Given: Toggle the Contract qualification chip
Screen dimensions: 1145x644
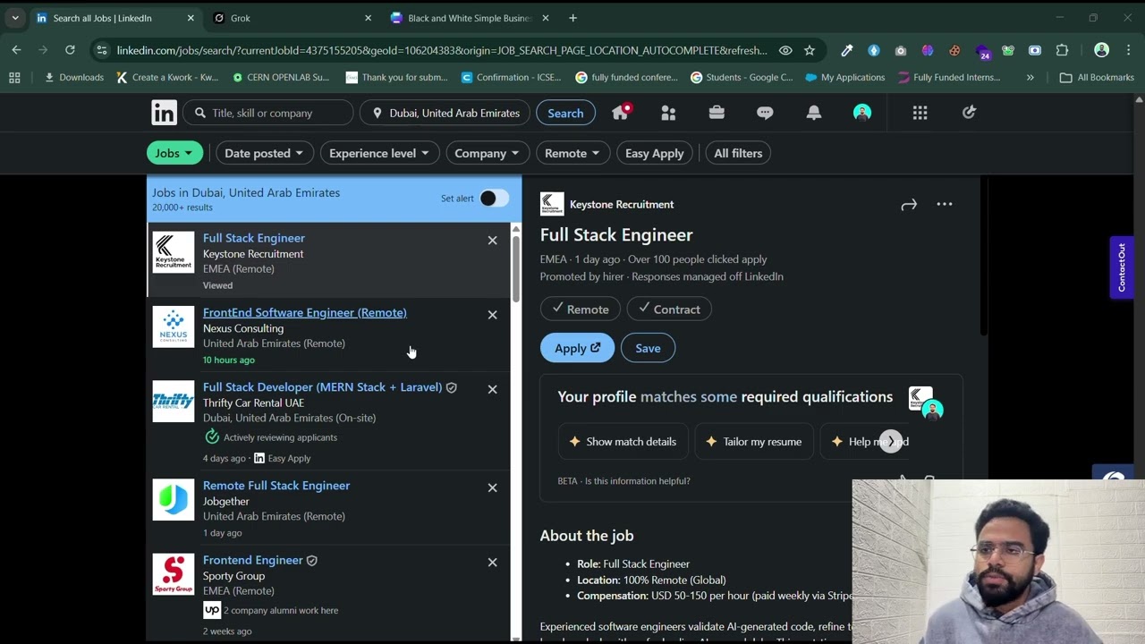Looking at the screenshot, I should point(668,309).
